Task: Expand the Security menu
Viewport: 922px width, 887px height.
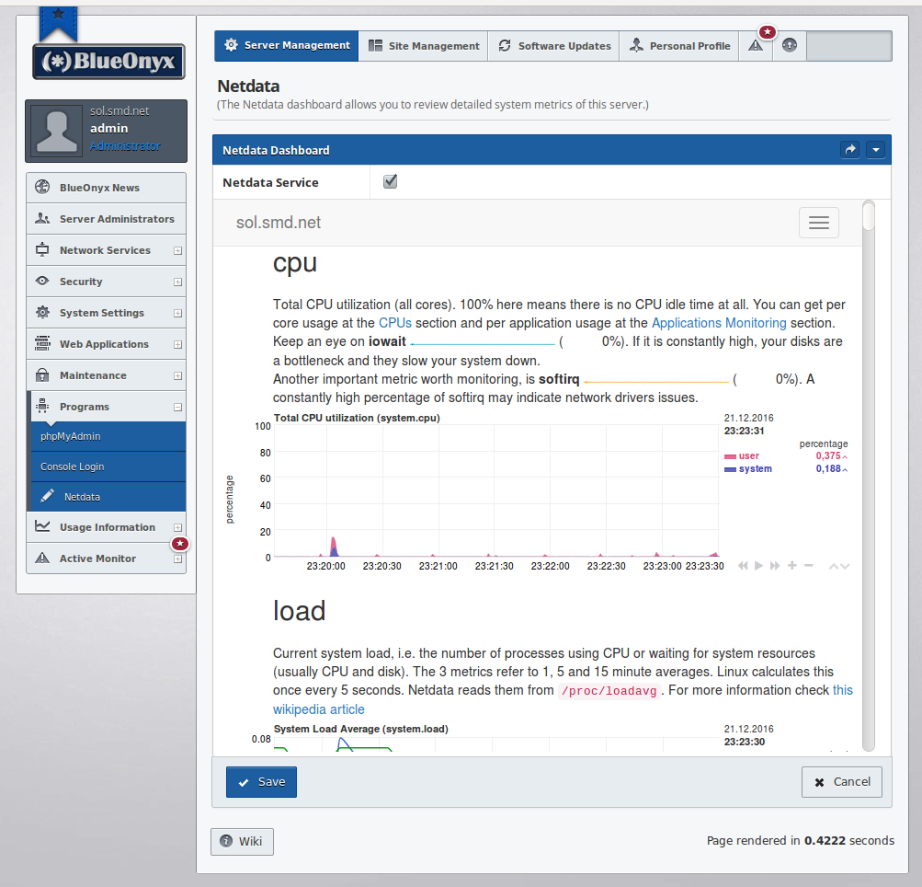Action: click(177, 282)
